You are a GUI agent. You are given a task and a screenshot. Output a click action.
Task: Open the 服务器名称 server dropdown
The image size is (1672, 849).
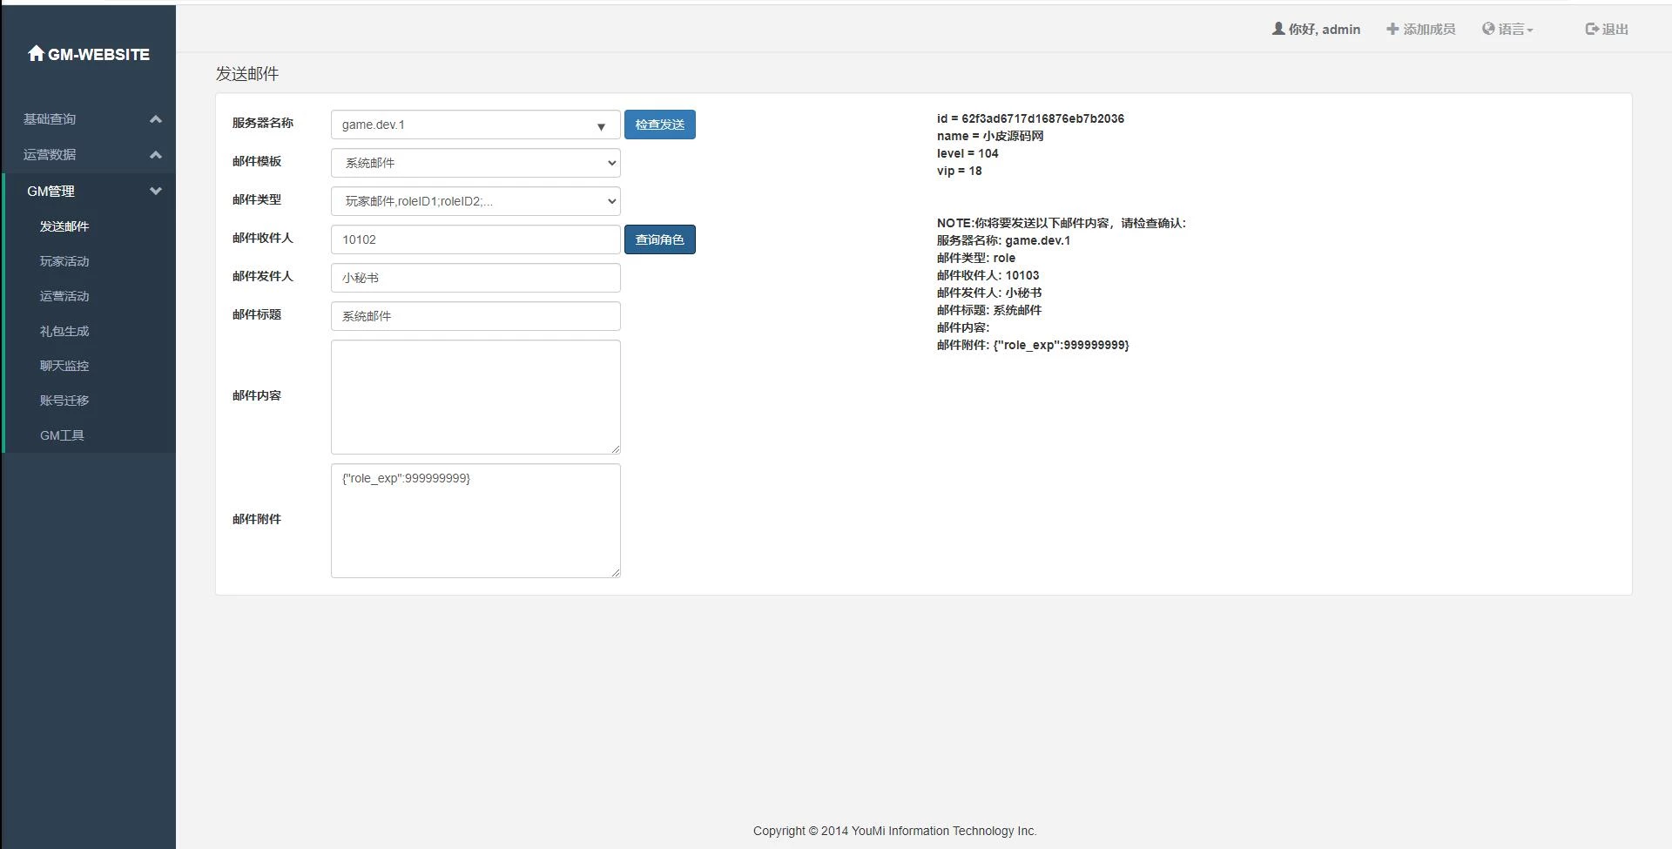tap(475, 125)
